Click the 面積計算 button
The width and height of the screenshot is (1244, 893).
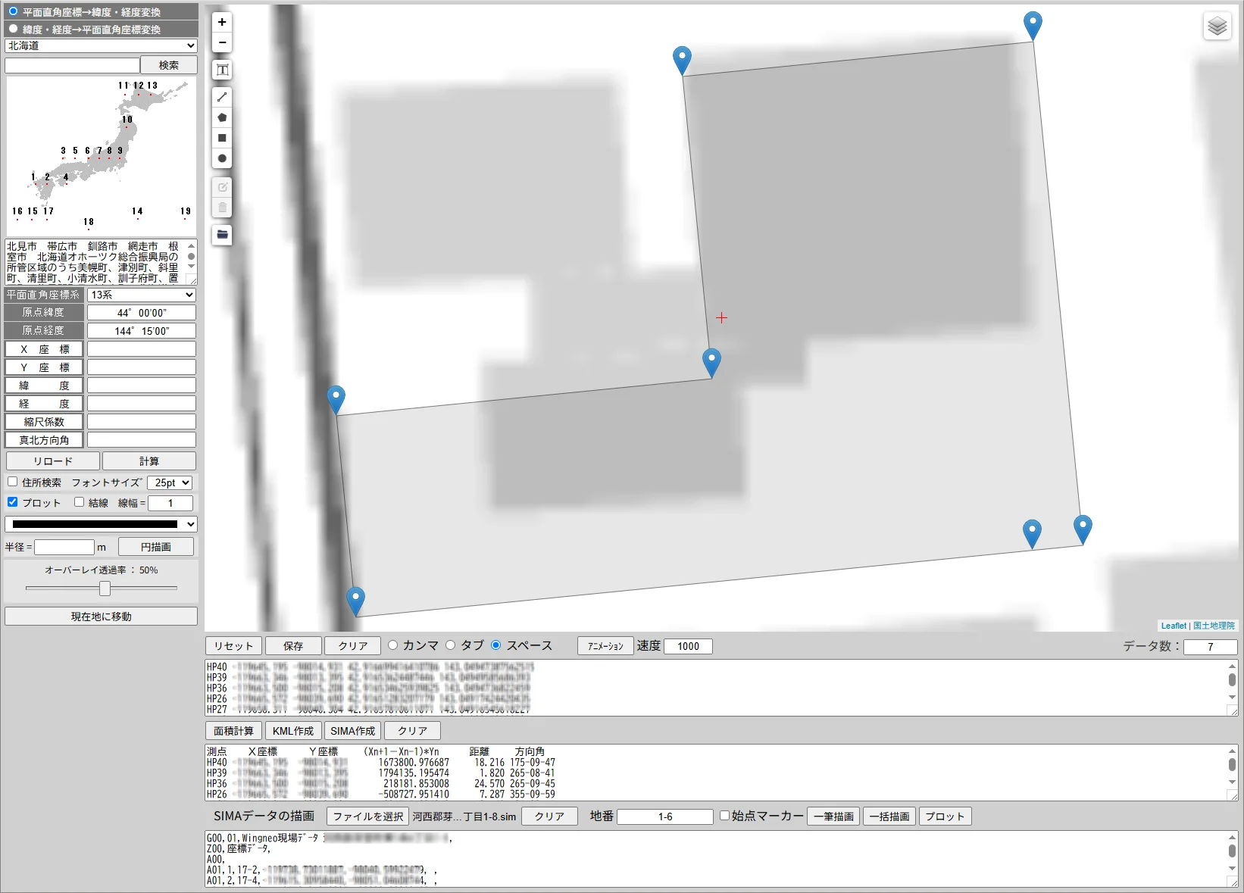point(233,731)
